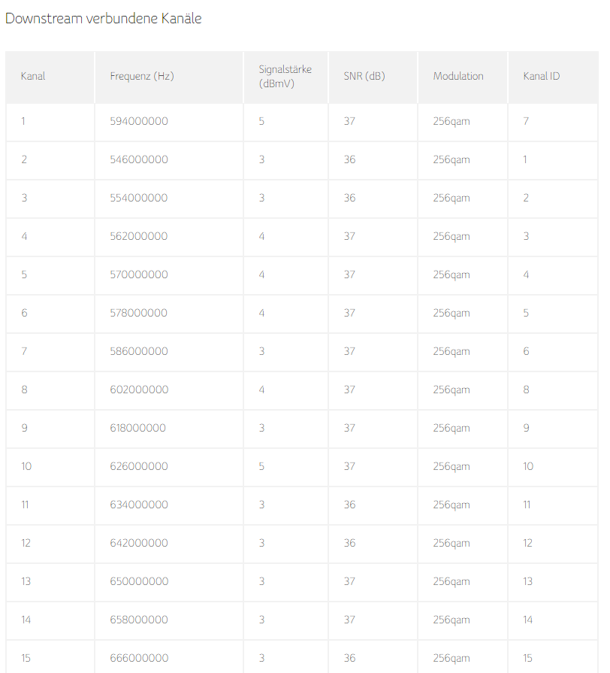Select the frequency cell 546000000
Image resolution: width=610 pixels, height=673 pixels.
139,159
